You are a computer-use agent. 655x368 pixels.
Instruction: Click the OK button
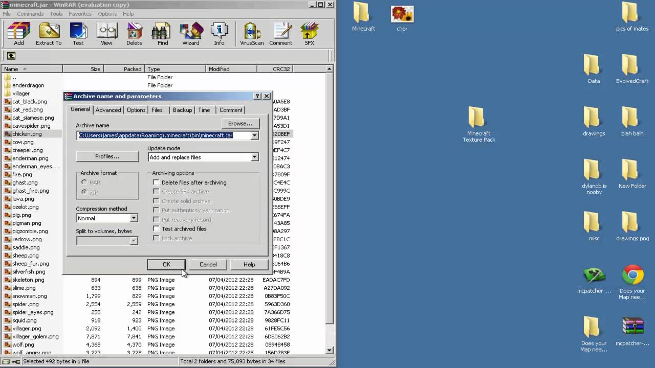pos(166,264)
